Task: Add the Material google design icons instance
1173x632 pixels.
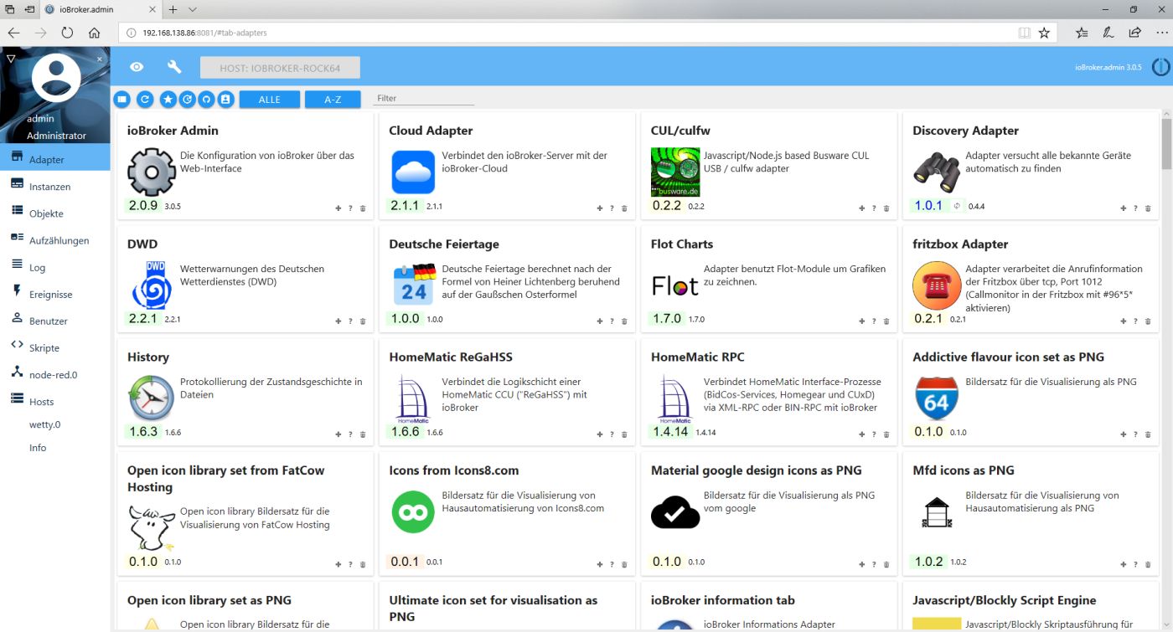Action: pos(862,564)
